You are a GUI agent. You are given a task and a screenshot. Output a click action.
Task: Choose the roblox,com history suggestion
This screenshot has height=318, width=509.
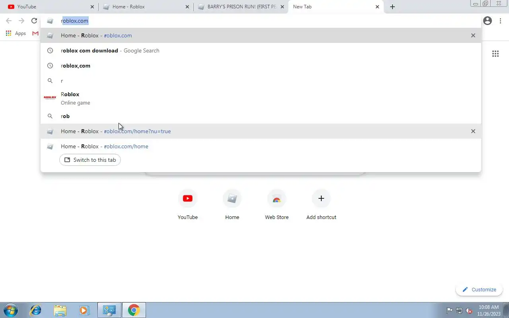260,66
